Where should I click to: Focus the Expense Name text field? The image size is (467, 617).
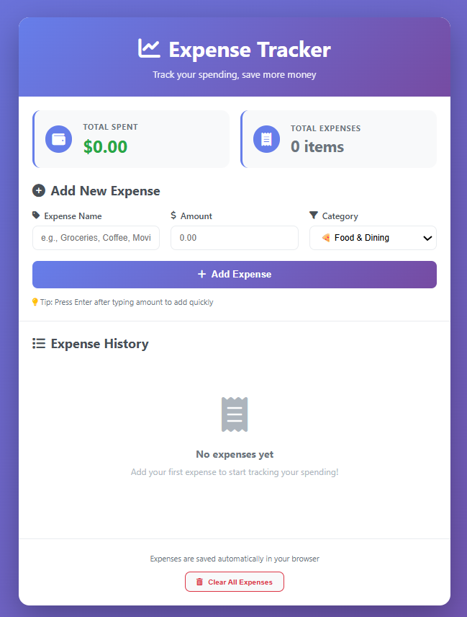click(96, 238)
